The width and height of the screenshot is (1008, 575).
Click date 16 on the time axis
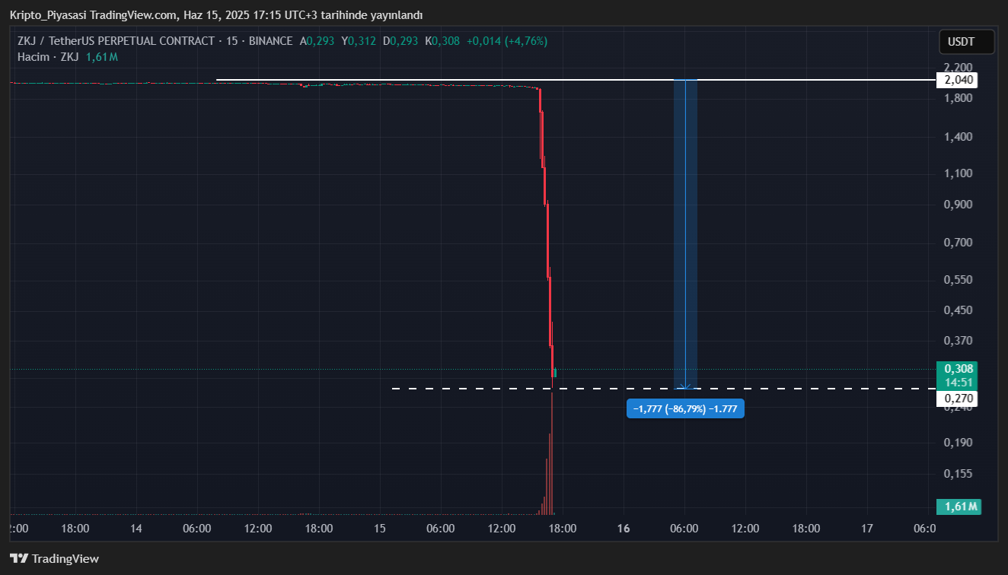point(624,529)
